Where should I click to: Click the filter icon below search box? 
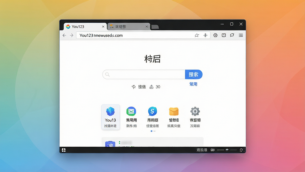pos(133,87)
